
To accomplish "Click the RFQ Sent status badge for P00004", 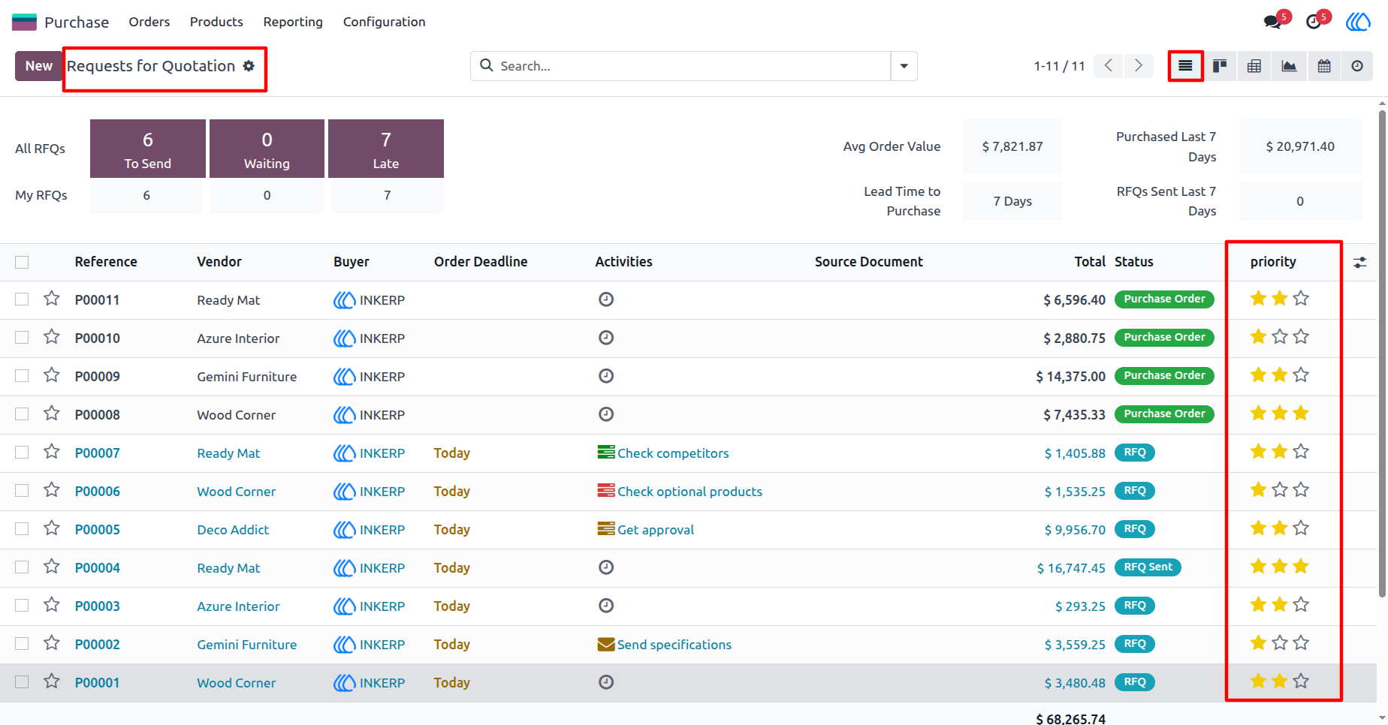I will point(1148,567).
